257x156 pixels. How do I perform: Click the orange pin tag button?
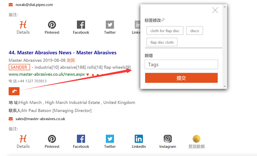click(x=14, y=91)
